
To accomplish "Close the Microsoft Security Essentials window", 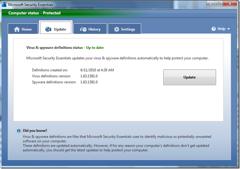I will point(230,3).
